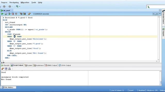
Task: Switch to the Explain tab
Action: pyautogui.click(x=28, y=65)
